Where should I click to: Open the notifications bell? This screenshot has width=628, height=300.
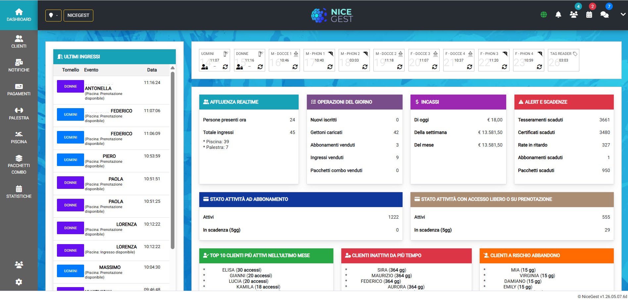[558, 15]
